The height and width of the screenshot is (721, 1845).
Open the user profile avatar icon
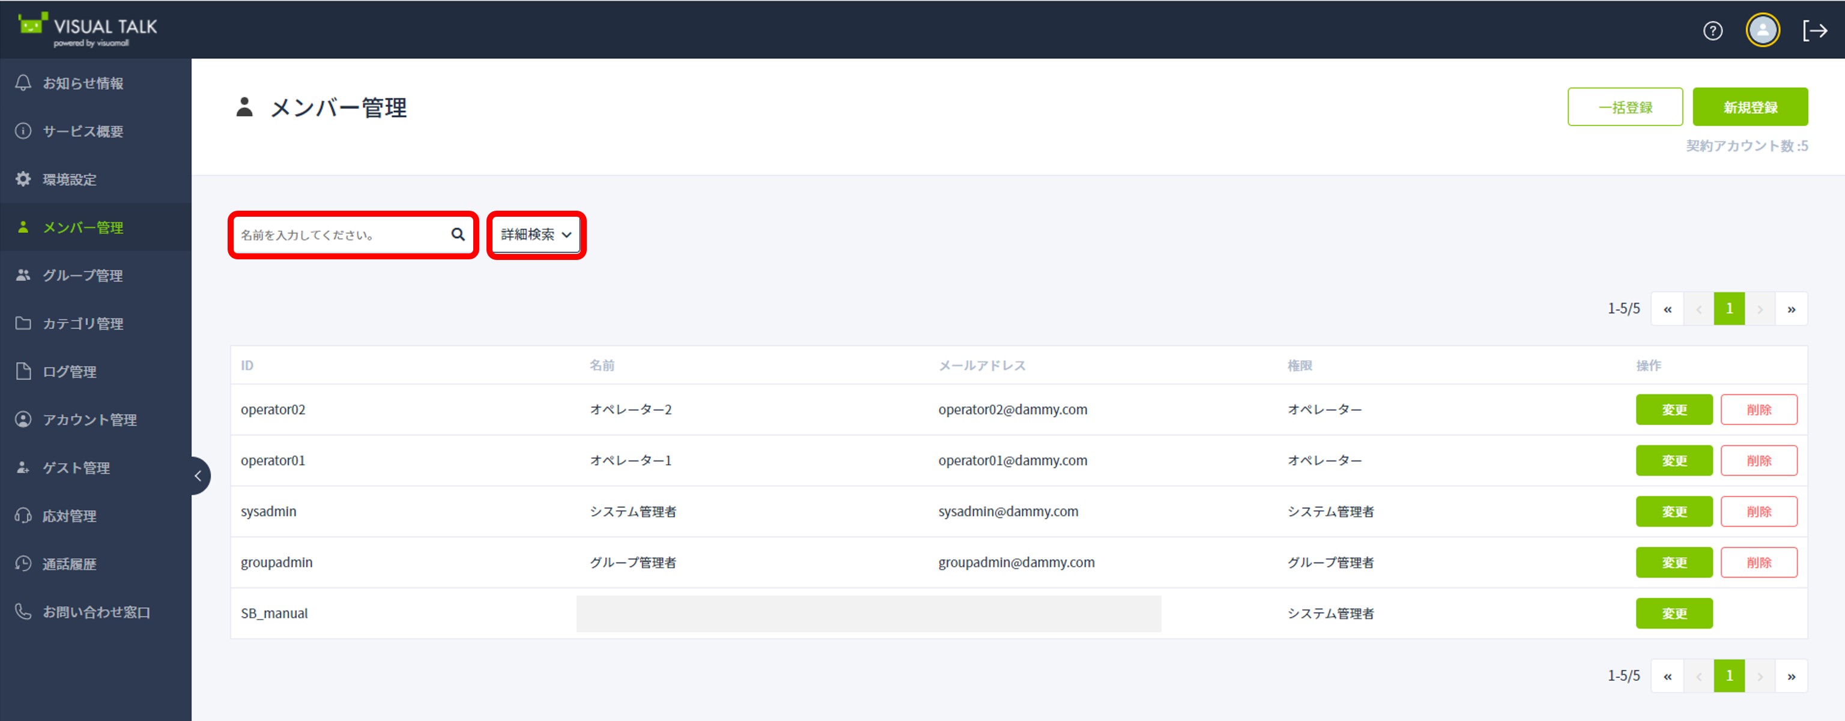point(1763,30)
